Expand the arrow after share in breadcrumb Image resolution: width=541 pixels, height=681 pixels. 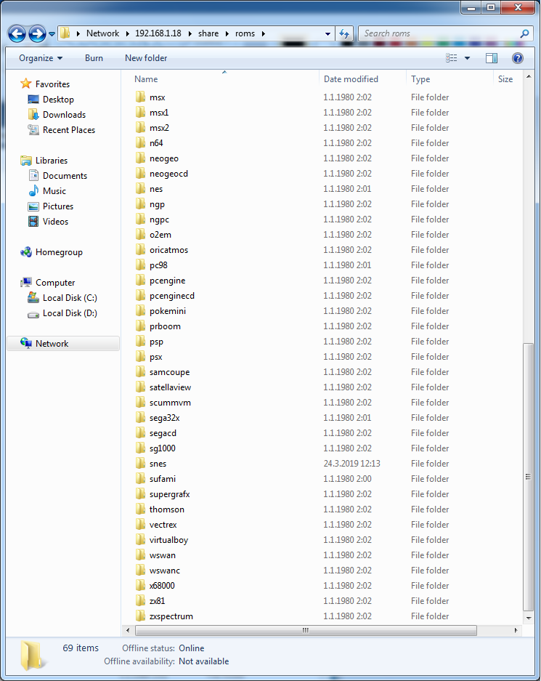pyautogui.click(x=227, y=33)
